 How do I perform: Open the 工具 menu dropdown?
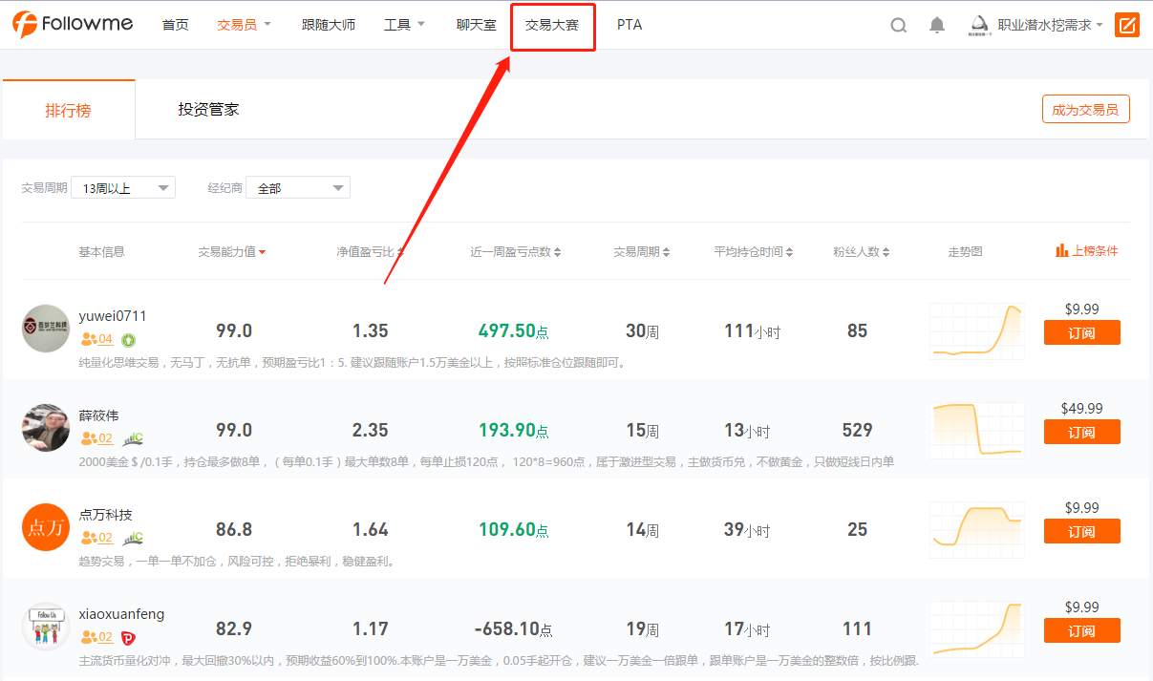(x=404, y=25)
